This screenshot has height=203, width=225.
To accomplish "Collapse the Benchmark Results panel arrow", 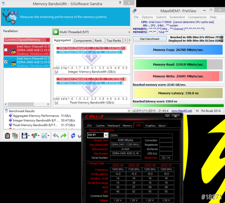I will pos(129,111).
